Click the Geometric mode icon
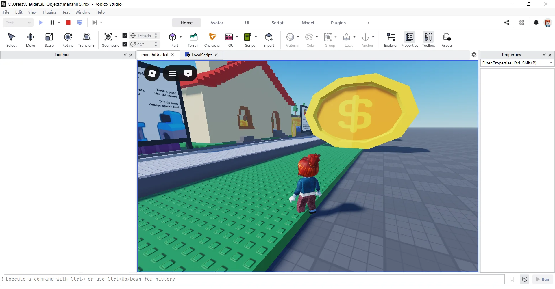The image size is (555, 289). (108, 37)
